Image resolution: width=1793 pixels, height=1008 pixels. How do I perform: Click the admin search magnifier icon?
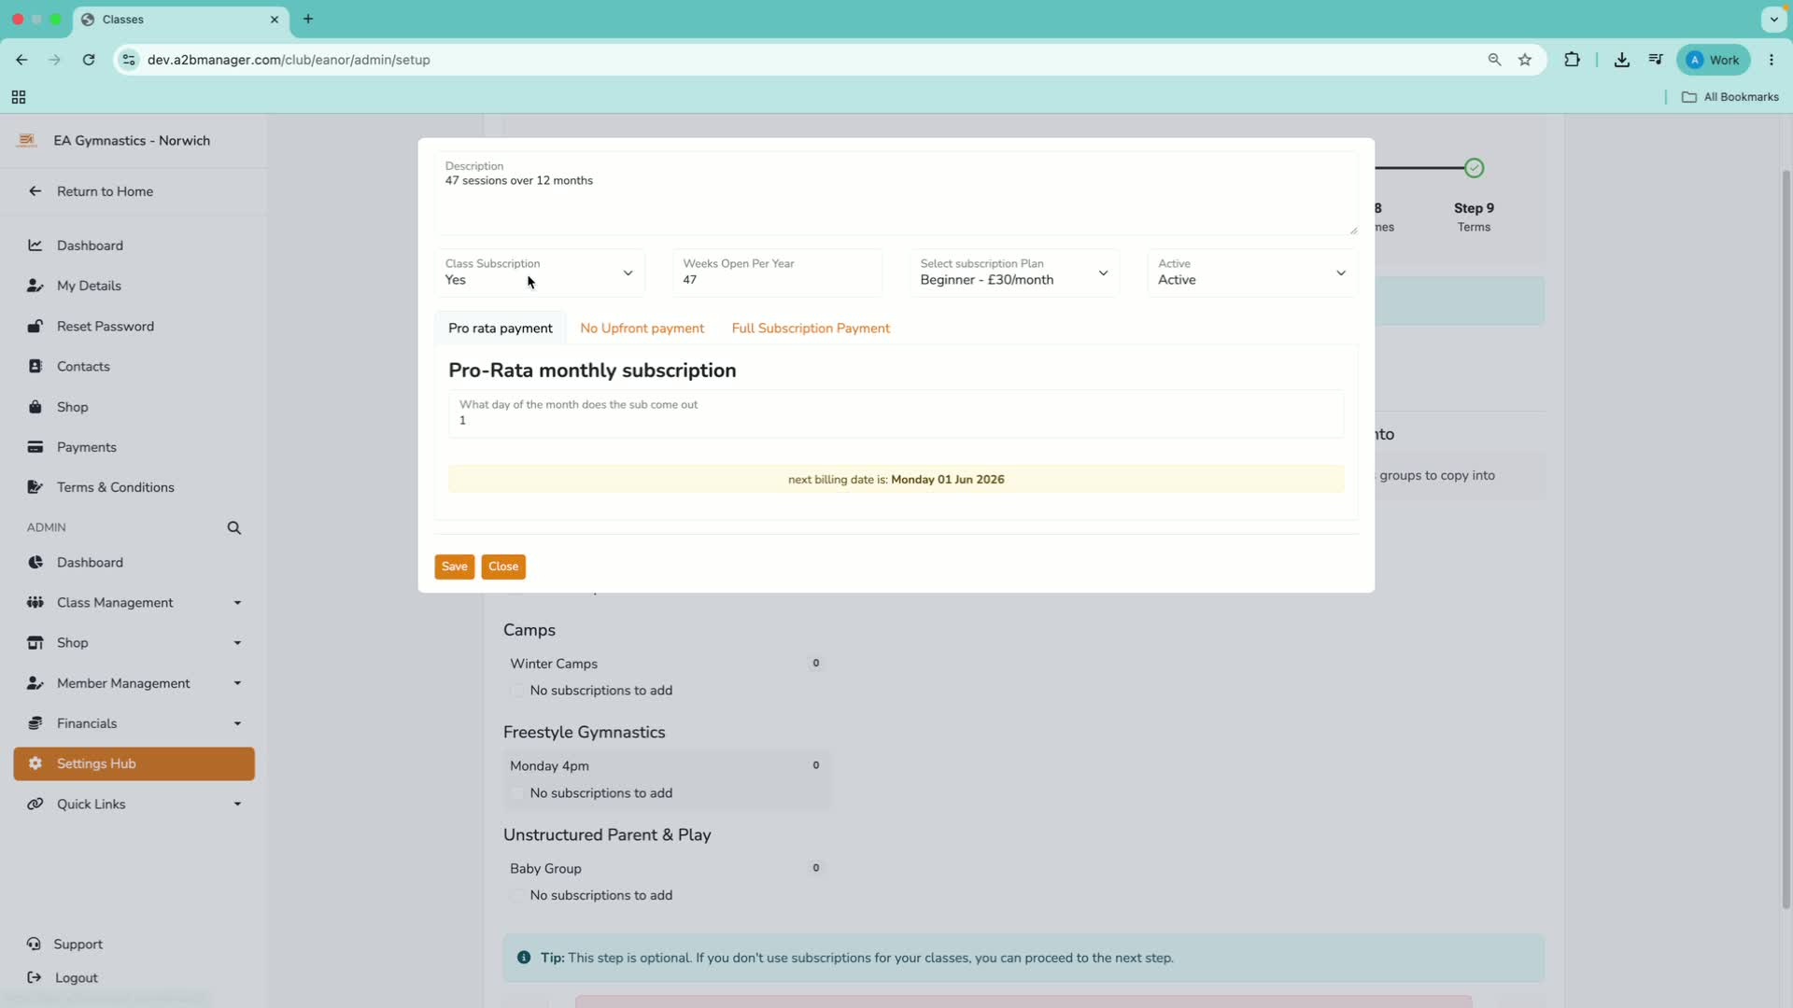(233, 528)
